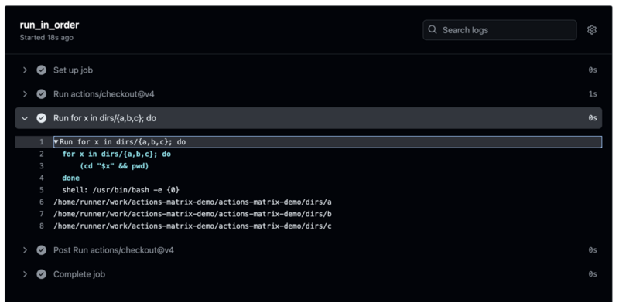The width and height of the screenshot is (619, 302).
Task: Click the output path ending in dirs/c
Action: point(193,226)
